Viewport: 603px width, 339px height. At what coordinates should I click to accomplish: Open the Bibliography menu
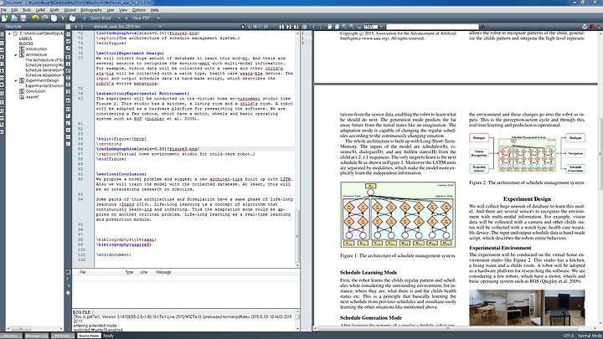pos(91,10)
